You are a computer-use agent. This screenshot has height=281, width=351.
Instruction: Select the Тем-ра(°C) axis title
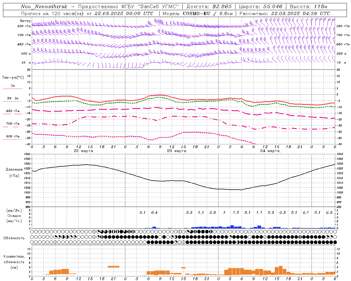(x=13, y=77)
